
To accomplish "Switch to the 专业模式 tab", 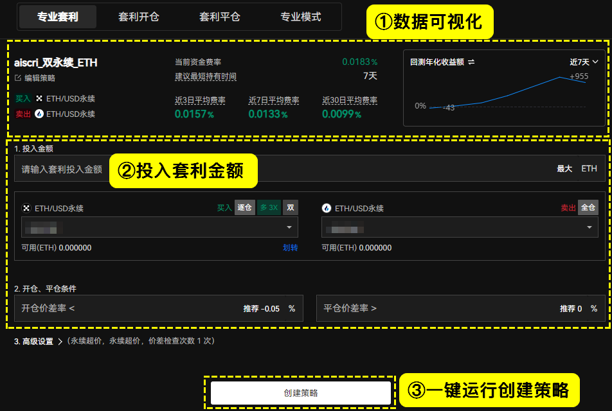I will [x=301, y=17].
